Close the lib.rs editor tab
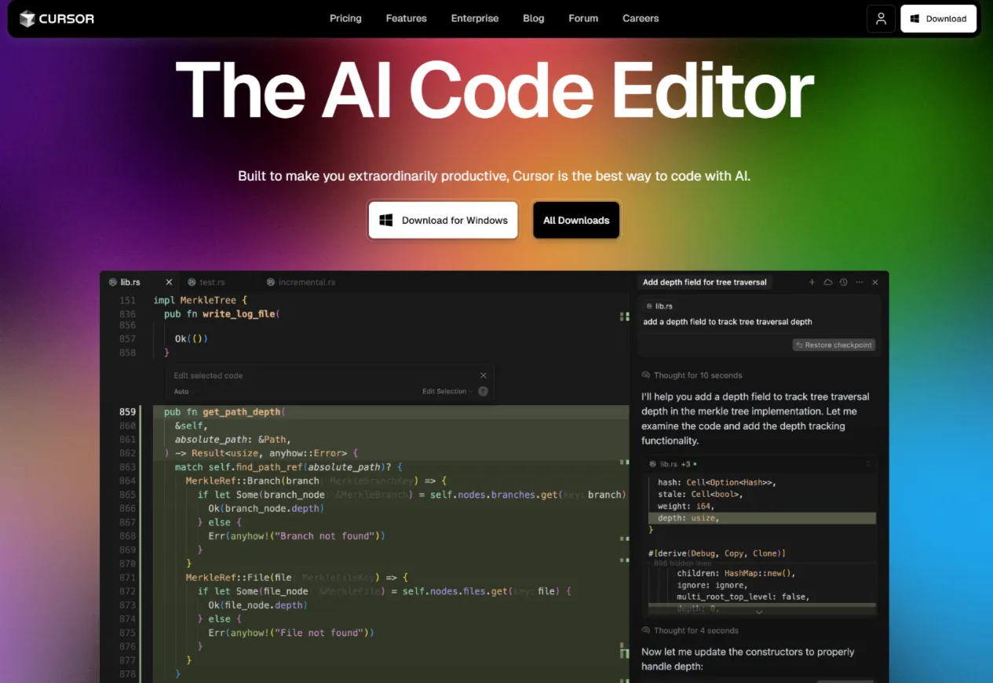This screenshot has height=683, width=993. coord(169,282)
